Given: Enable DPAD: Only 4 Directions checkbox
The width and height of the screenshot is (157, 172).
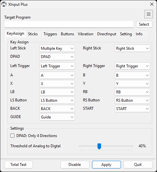Looking at the screenshot, I should (12, 136).
